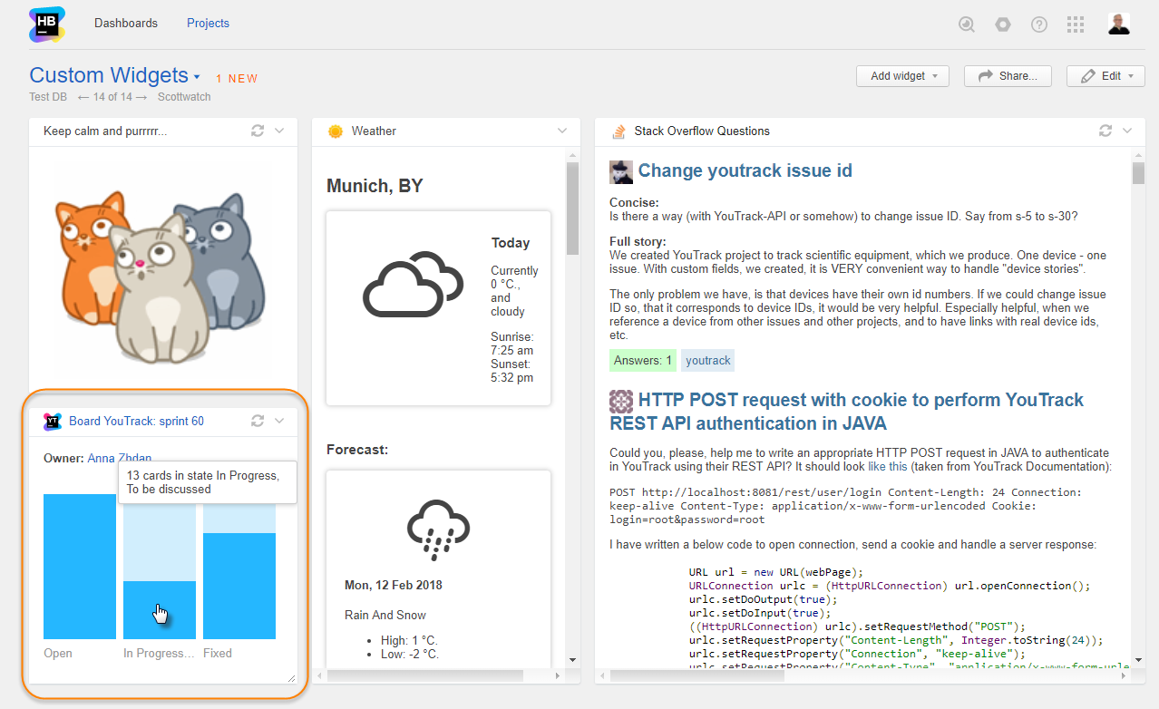Click the Share button
The image size is (1159, 709).
tap(1008, 76)
